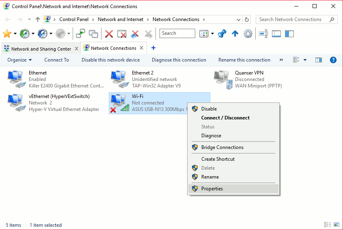Click the blue up arrow toolbar icon
Screen dimensions: 343x230
pyautogui.click(x=235, y=34)
